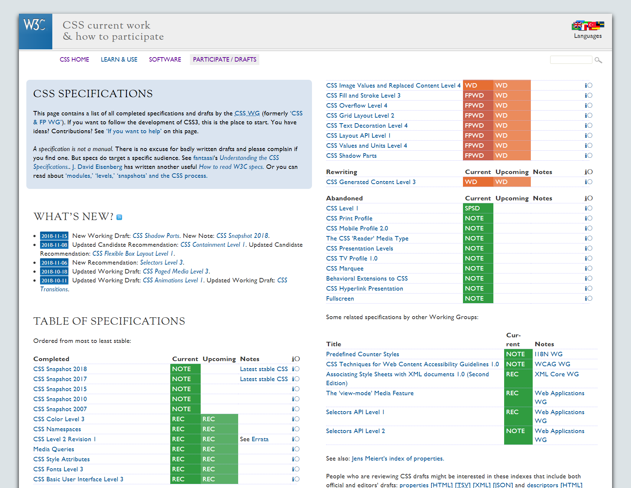Open the Errata link for CSS Level 2
The width and height of the screenshot is (631, 488).
pyautogui.click(x=260, y=439)
